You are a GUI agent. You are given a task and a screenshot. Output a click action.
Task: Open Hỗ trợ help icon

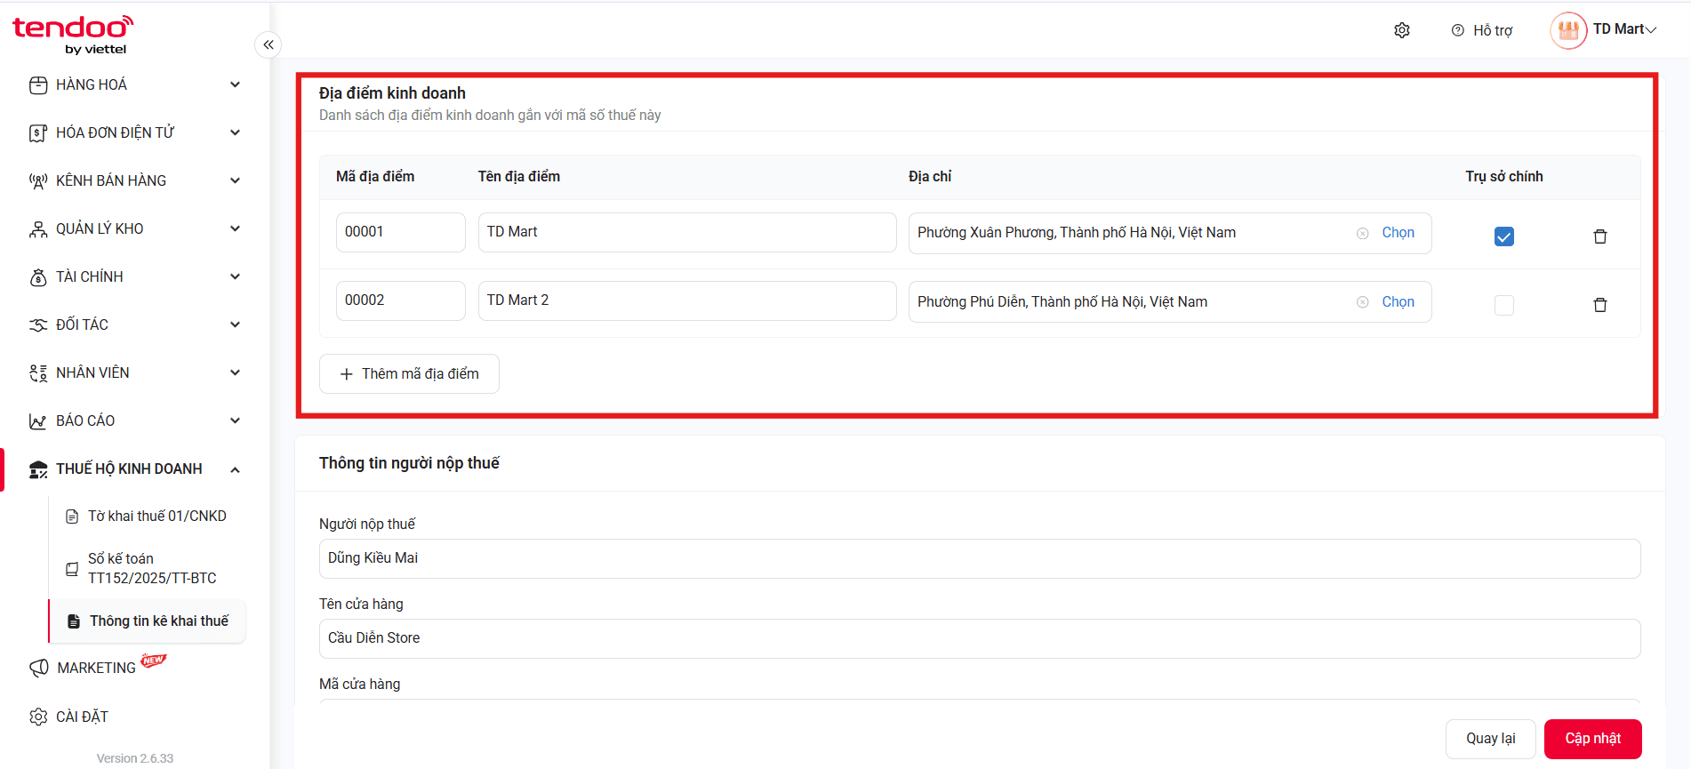point(1458,30)
